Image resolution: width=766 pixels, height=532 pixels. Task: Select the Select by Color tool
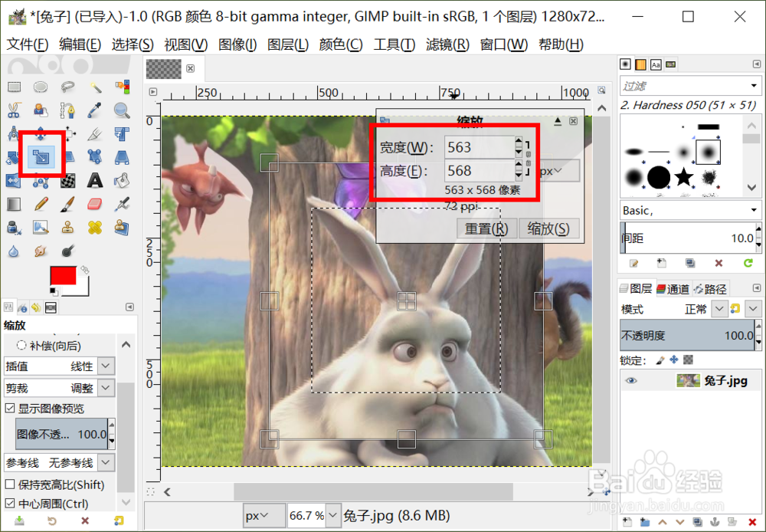[122, 87]
